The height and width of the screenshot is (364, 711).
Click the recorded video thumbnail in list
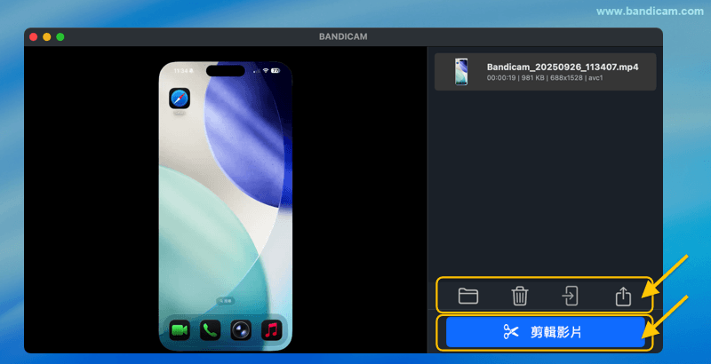pyautogui.click(x=461, y=72)
